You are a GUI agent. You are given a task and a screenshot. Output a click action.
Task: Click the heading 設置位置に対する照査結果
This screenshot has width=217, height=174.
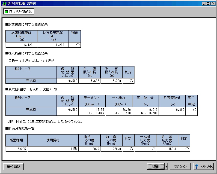pyautogui.click(x=26, y=25)
